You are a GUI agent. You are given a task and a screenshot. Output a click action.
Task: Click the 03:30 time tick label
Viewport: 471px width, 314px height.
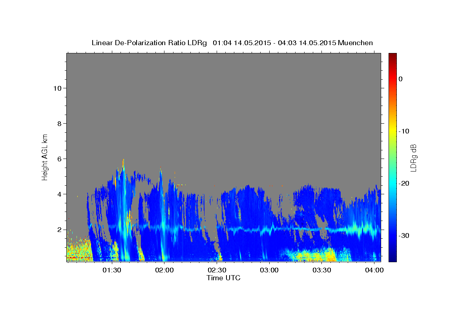(x=322, y=270)
